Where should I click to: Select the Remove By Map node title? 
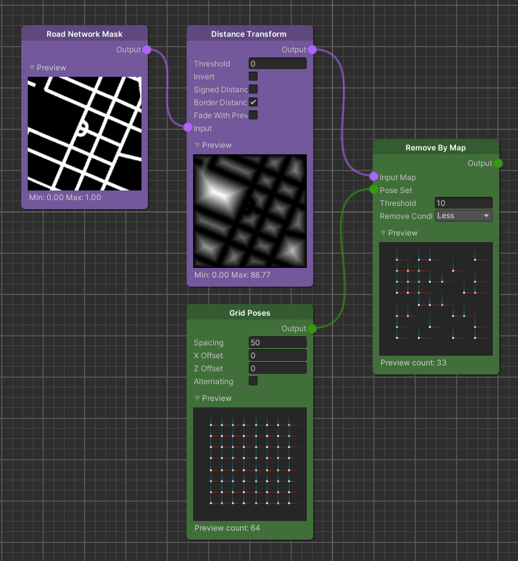435,148
